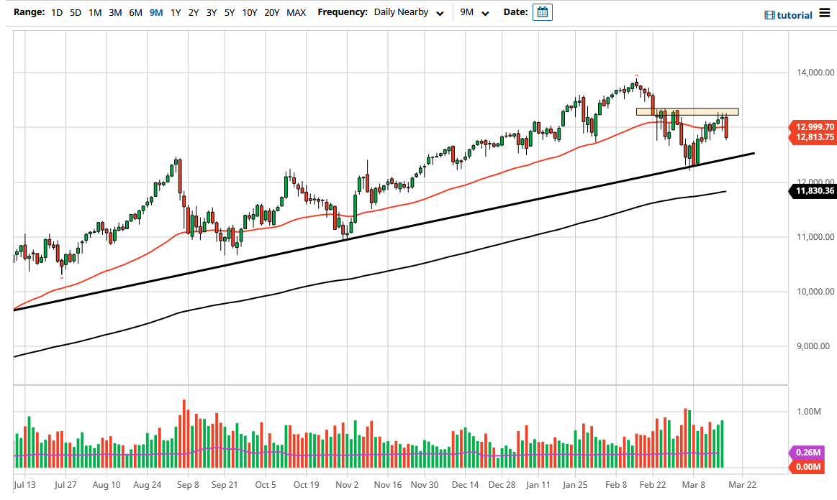Open the chart options hamburger menu
Screen dimensions: 837x500
coord(826,12)
